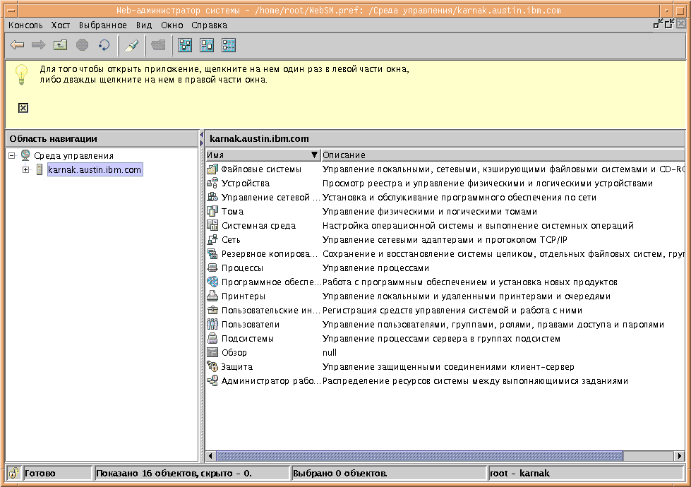Open the Вид menu
The width and height of the screenshot is (691, 487).
144,25
